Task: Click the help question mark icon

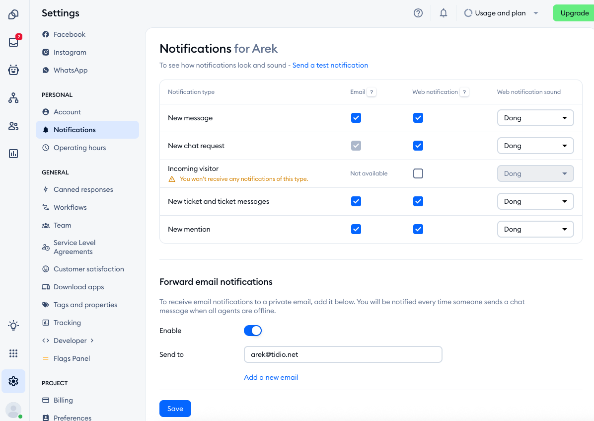Action: tap(418, 13)
